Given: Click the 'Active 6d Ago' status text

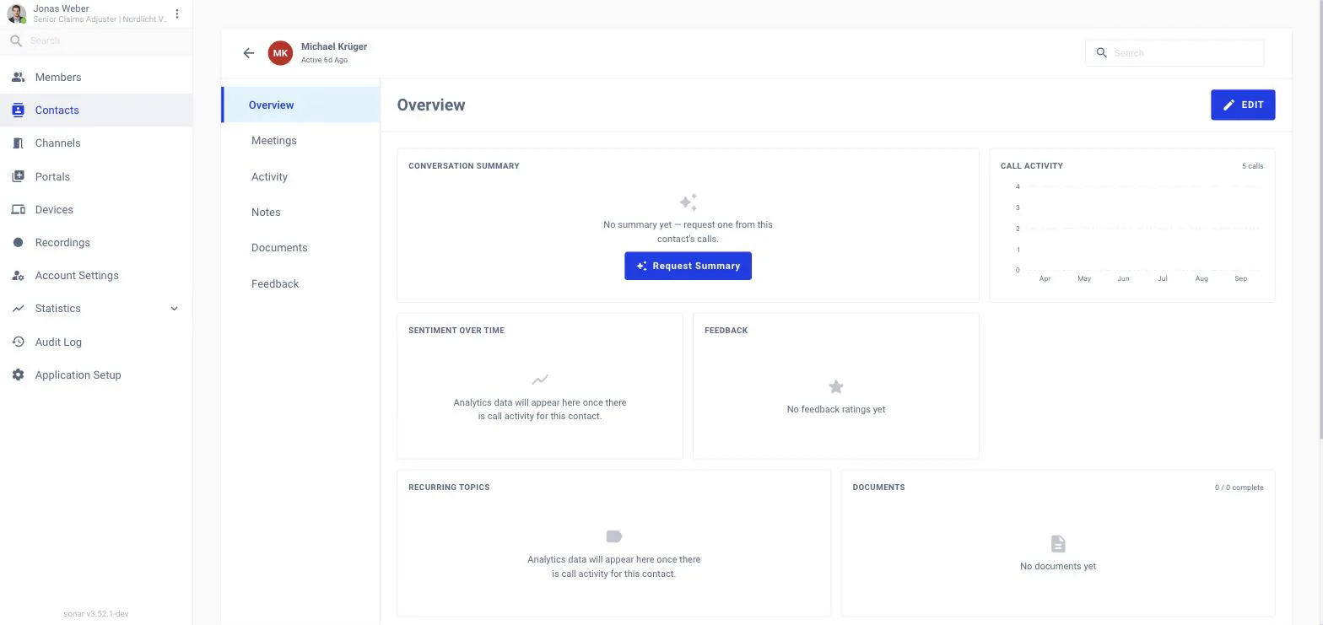Looking at the screenshot, I should coord(324,61).
